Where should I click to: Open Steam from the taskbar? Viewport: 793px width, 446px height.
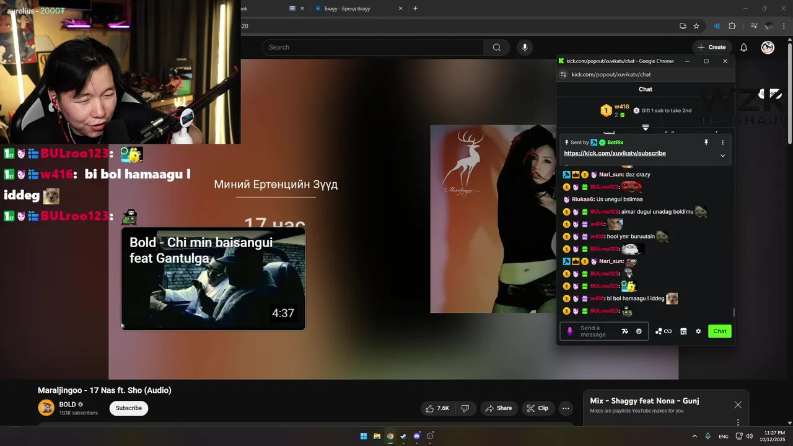pos(403,436)
